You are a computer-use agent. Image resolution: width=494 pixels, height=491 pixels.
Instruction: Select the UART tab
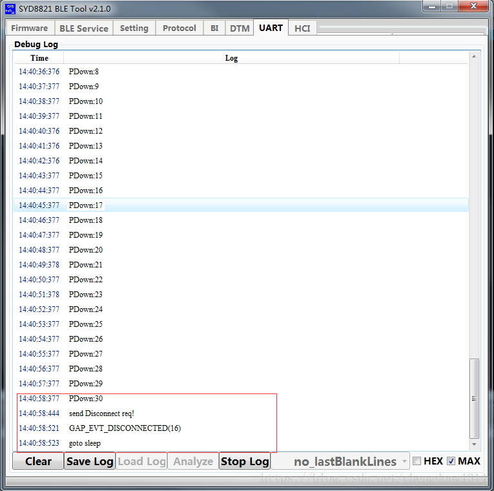point(271,27)
